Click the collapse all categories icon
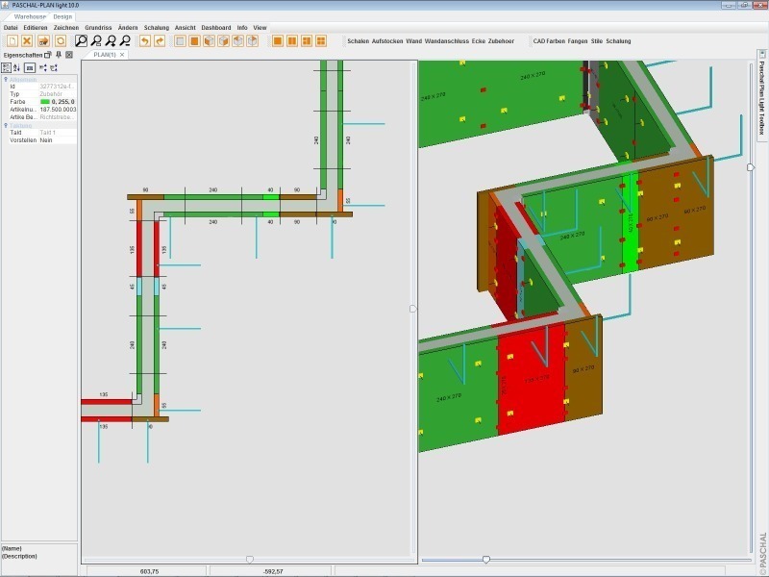The height and width of the screenshot is (577, 769). point(54,67)
